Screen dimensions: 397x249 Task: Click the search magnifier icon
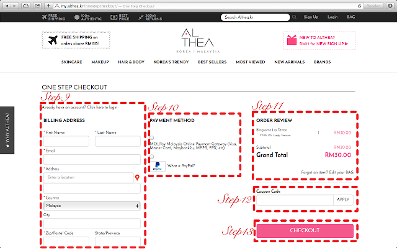[294, 17]
